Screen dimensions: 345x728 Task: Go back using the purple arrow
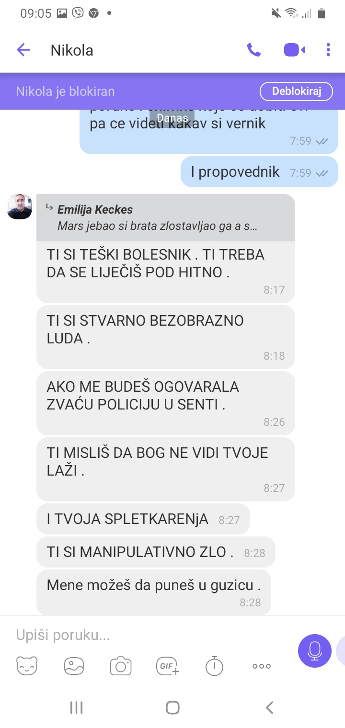pos(23,50)
